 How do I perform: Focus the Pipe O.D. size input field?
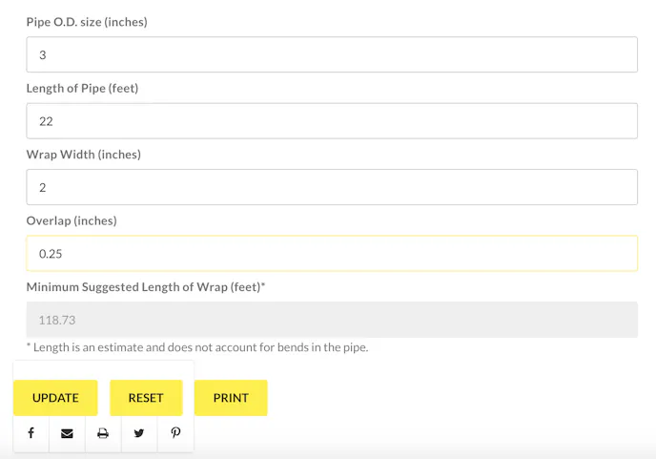coord(331,55)
